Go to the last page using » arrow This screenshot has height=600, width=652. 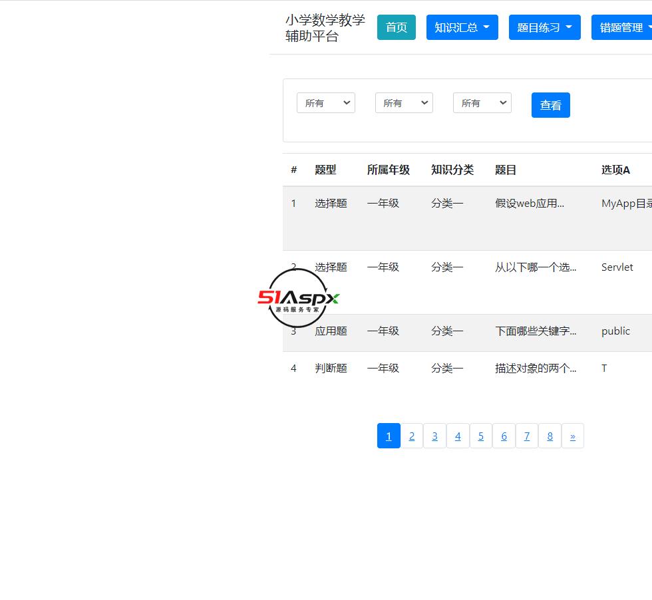[x=573, y=436]
